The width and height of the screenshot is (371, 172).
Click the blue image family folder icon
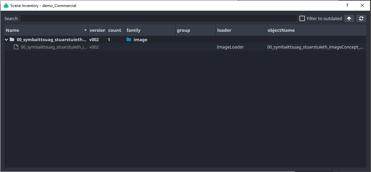point(129,39)
